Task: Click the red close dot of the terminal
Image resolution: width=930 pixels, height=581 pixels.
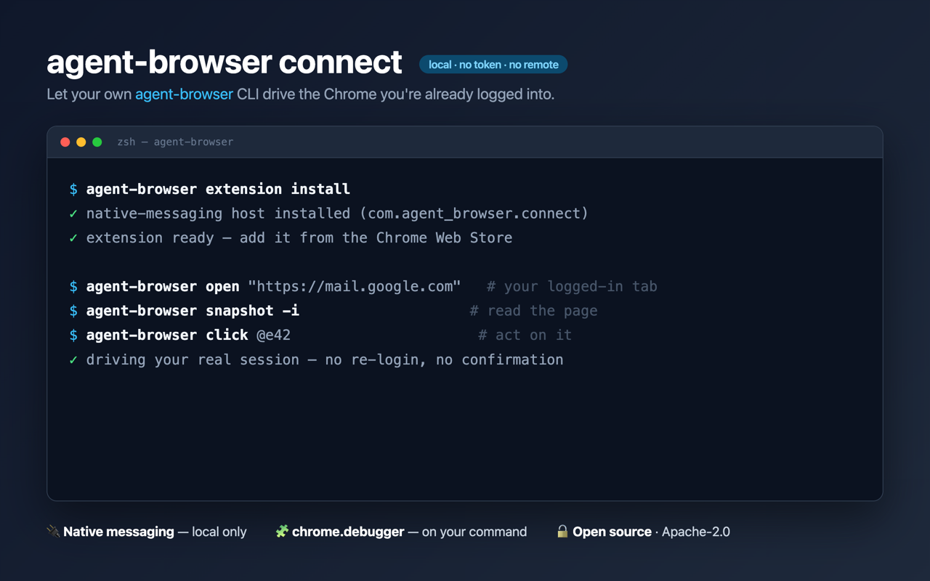Action: [x=65, y=142]
